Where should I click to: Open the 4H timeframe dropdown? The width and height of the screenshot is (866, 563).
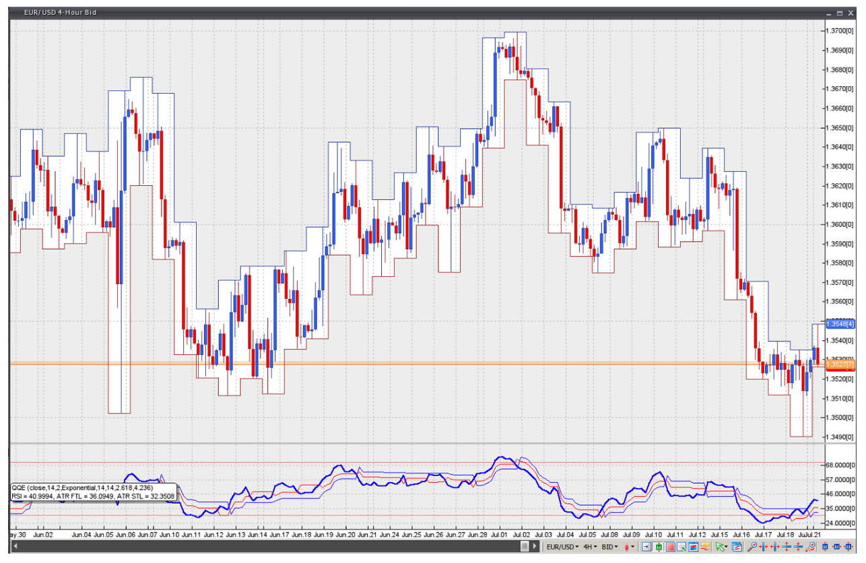point(590,546)
